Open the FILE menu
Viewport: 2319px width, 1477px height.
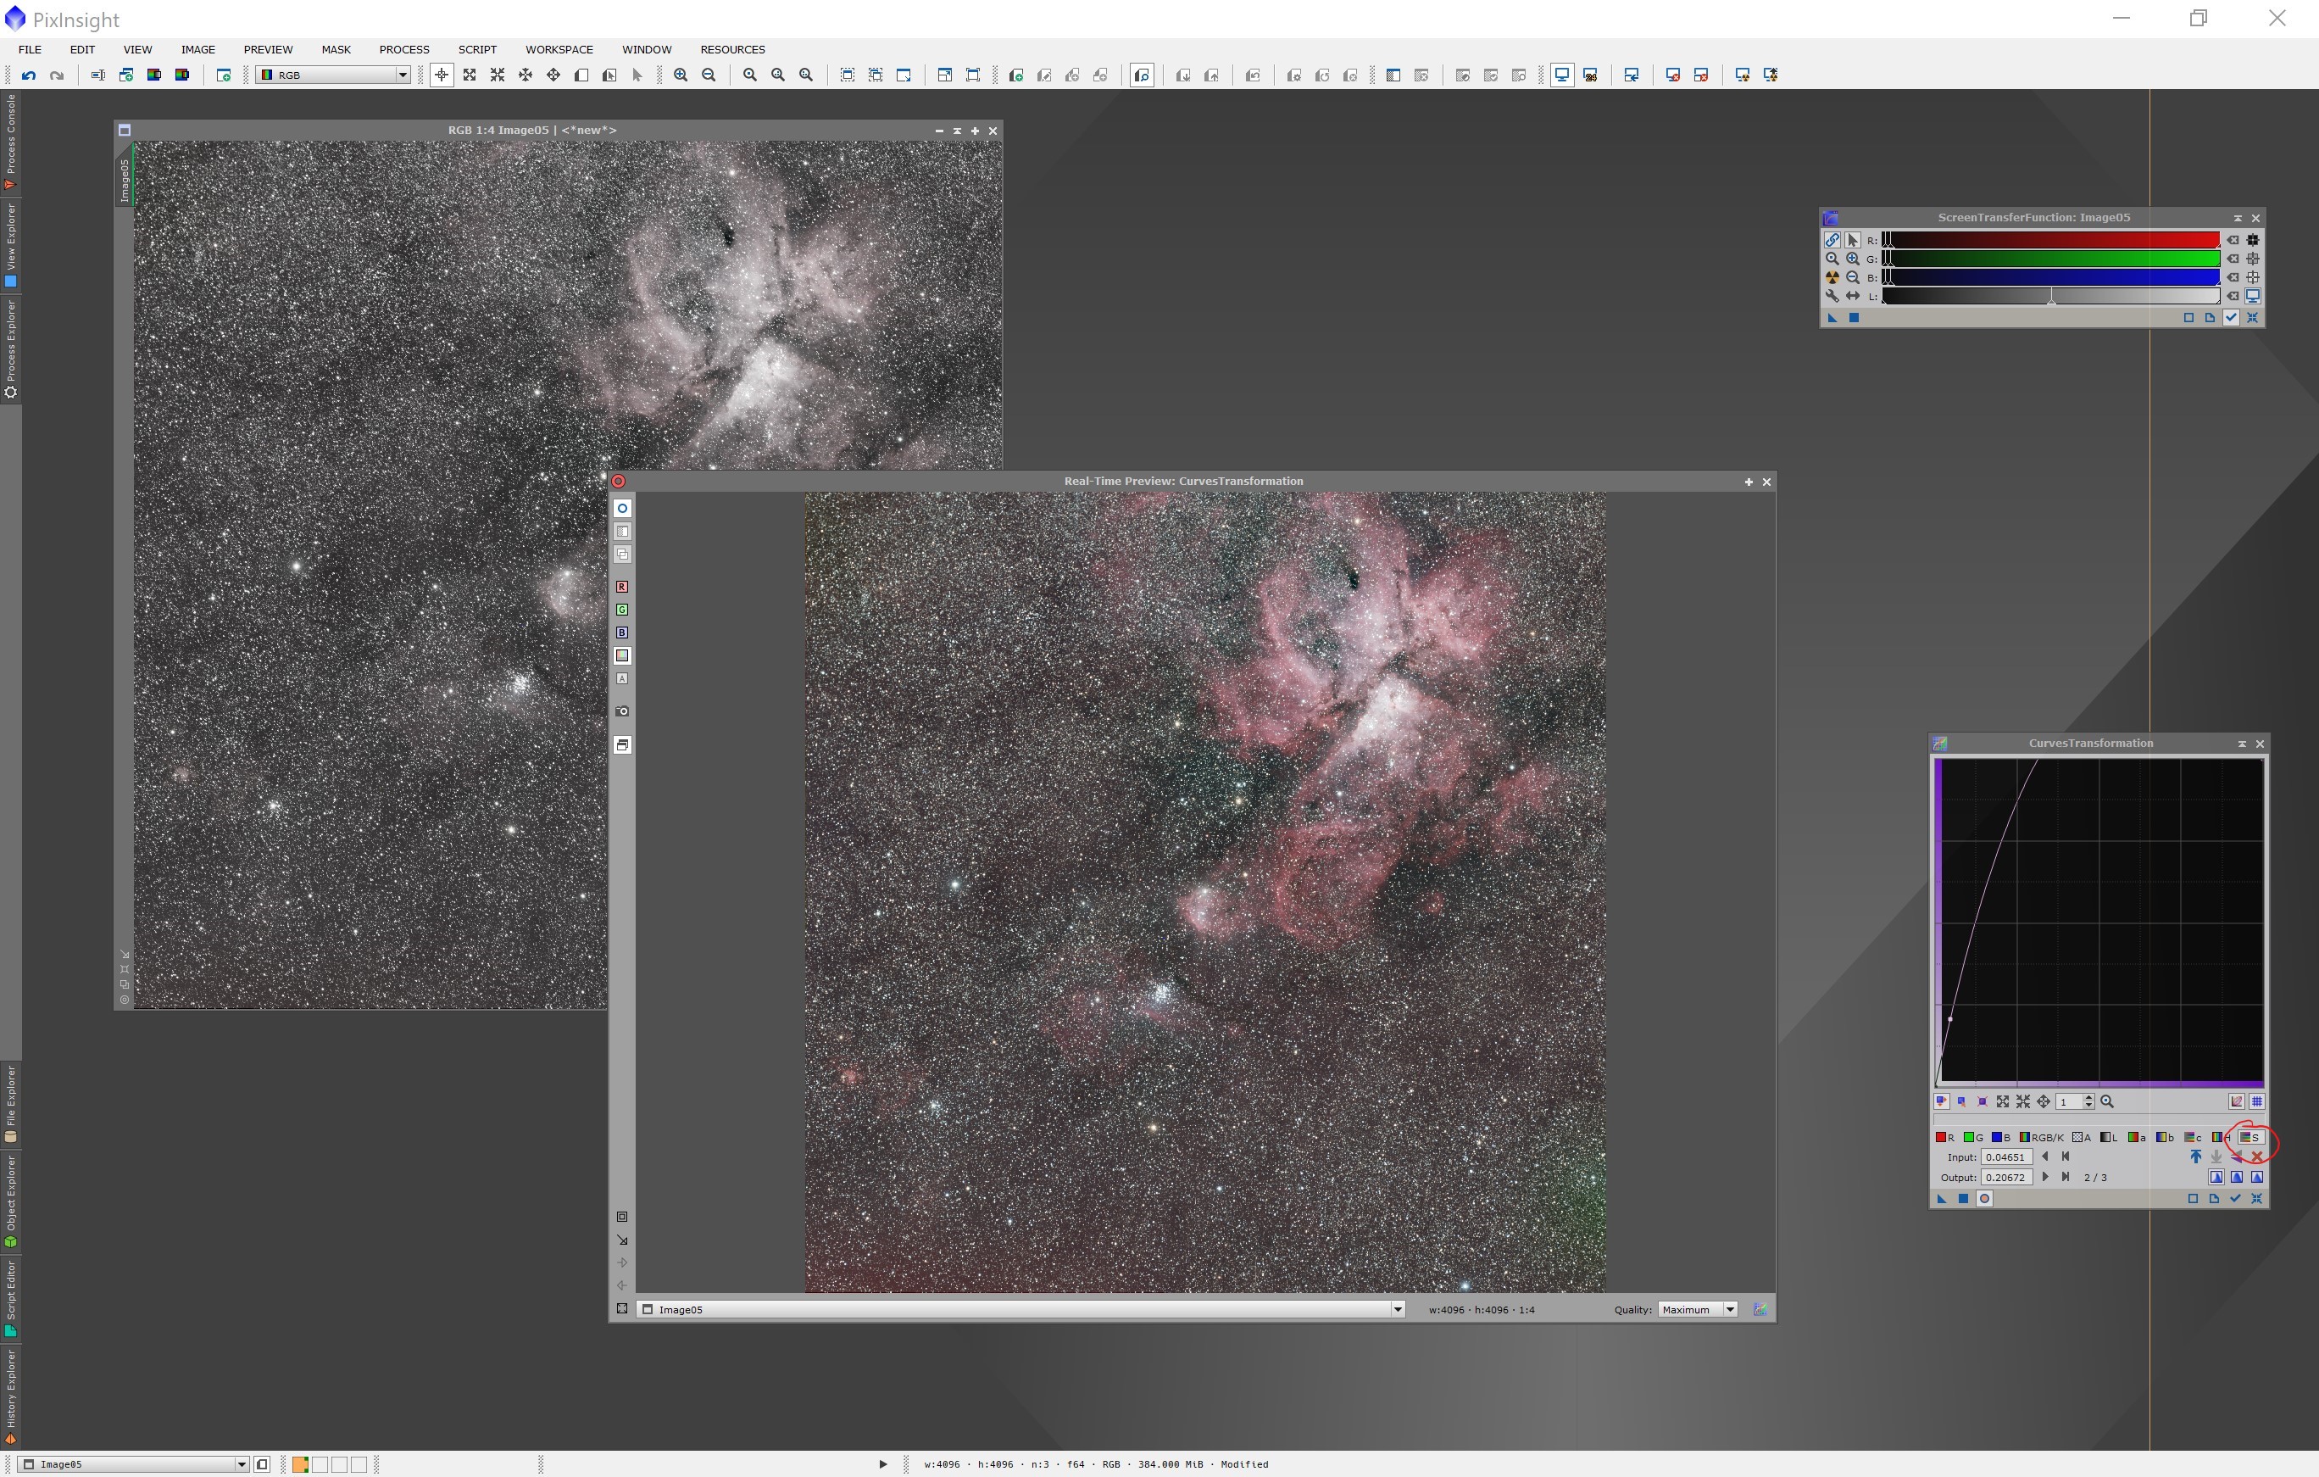point(30,50)
